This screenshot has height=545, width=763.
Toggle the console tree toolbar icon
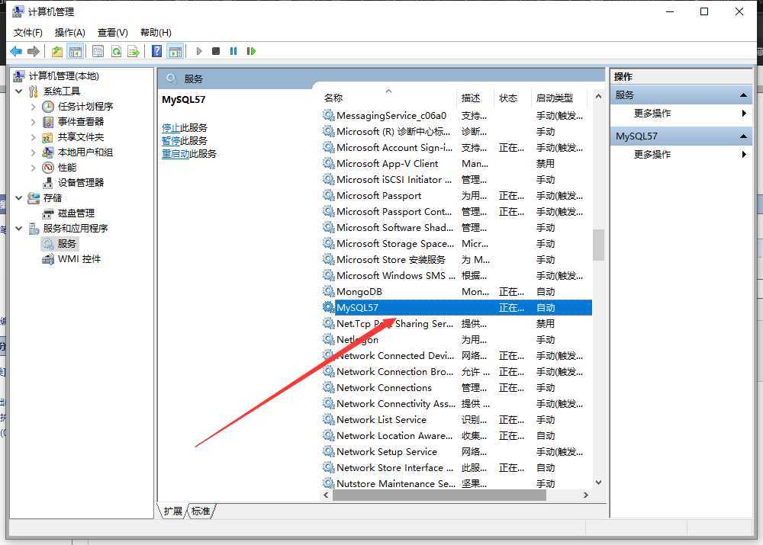pos(75,51)
